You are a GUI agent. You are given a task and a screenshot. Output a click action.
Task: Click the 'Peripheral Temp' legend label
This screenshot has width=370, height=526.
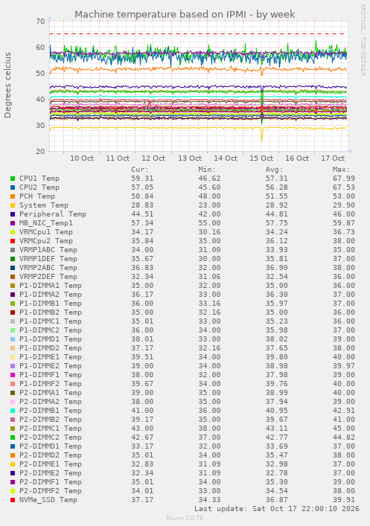click(53, 214)
